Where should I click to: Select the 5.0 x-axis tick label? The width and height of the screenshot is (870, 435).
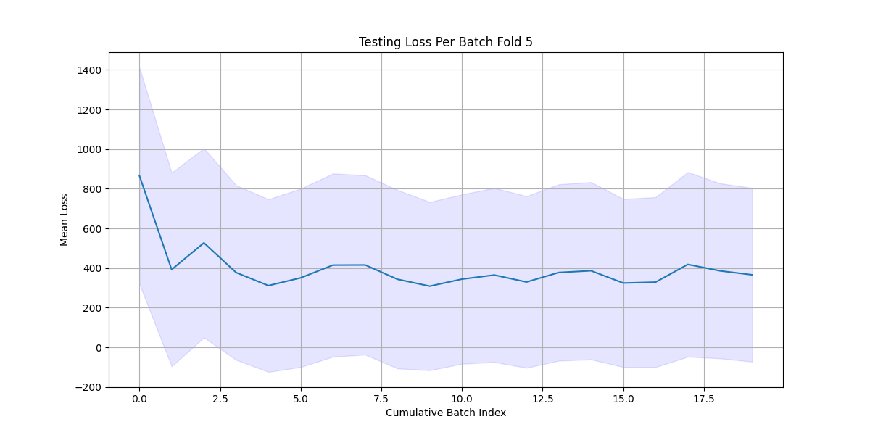[x=301, y=398]
